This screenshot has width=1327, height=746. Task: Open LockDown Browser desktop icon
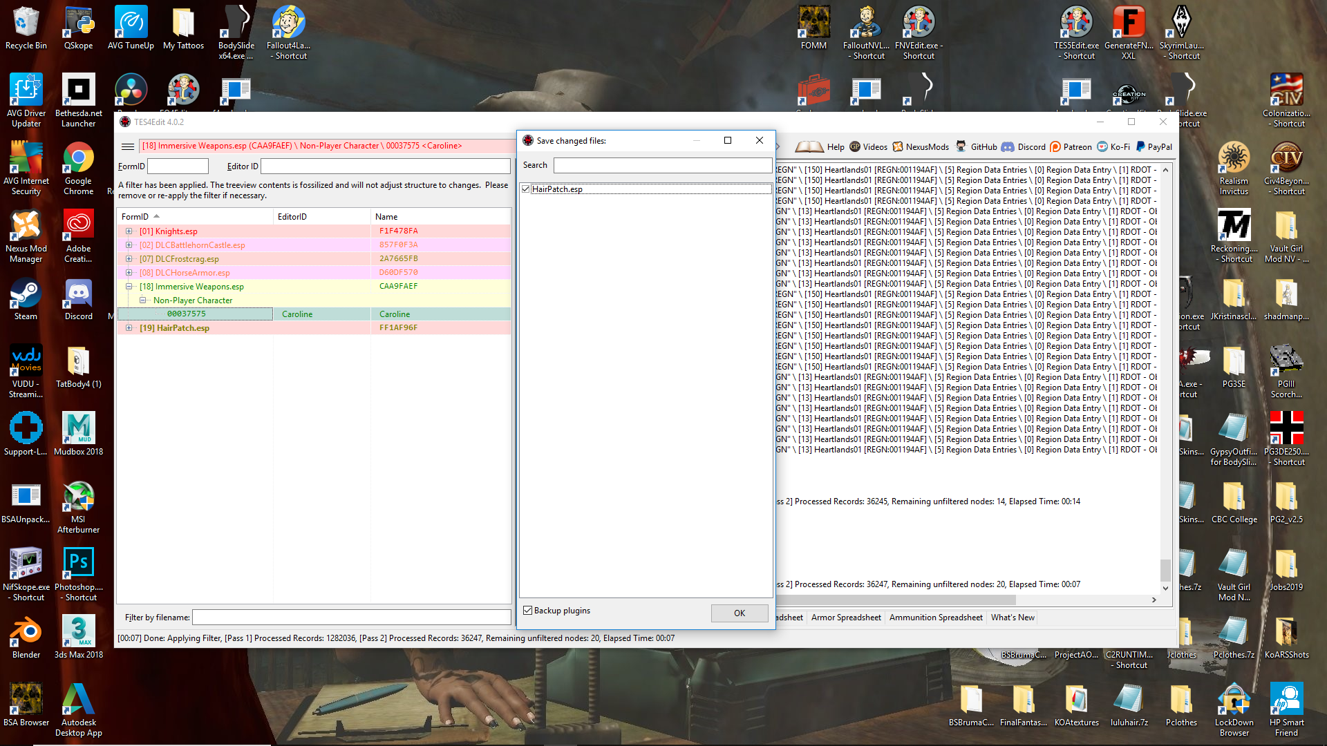pyautogui.click(x=1234, y=711)
